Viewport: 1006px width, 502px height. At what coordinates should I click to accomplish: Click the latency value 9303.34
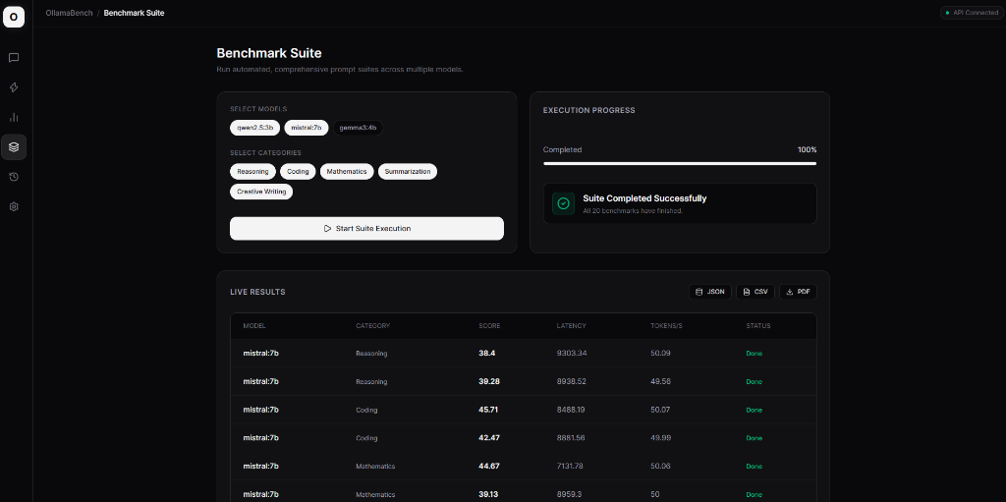pyautogui.click(x=573, y=353)
